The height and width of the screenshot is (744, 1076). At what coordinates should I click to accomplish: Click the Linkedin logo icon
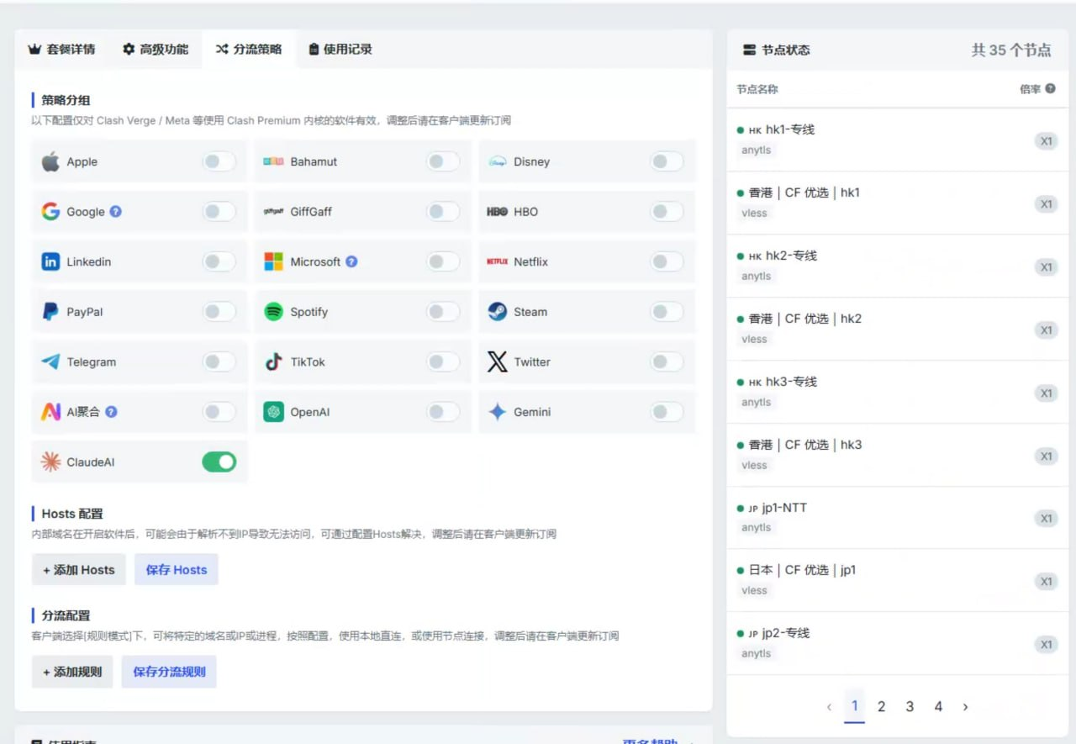click(x=50, y=261)
